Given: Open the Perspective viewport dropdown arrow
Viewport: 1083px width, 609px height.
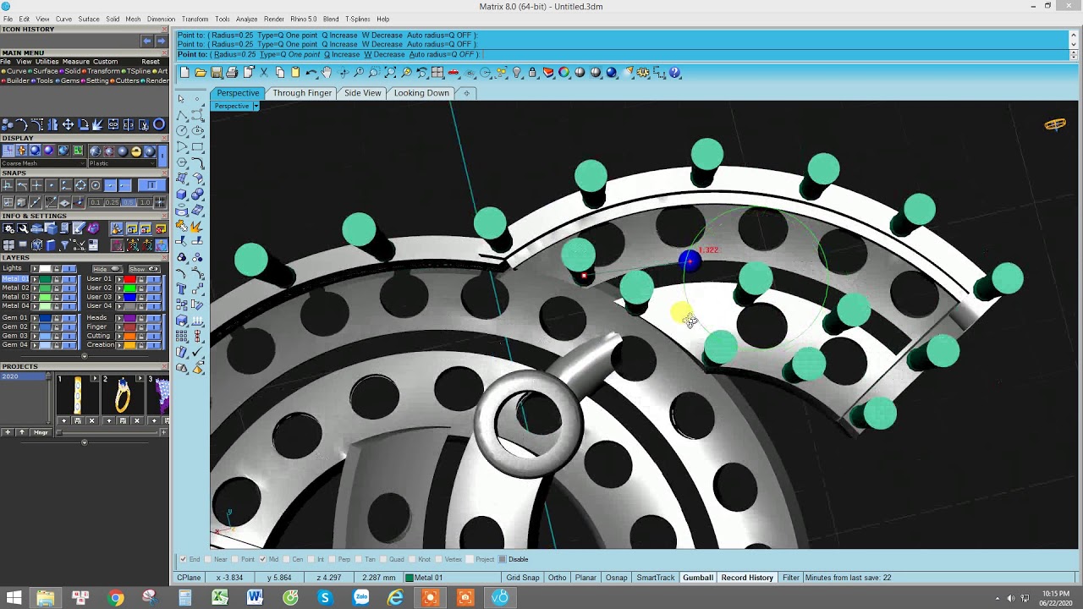Looking at the screenshot, I should [x=256, y=106].
